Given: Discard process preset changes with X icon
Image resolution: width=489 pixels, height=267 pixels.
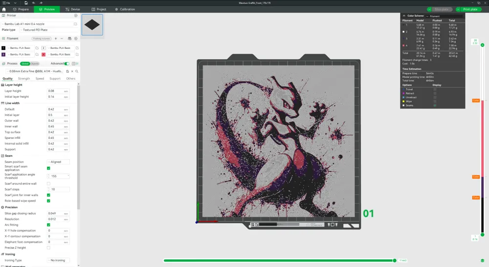Looking at the screenshot, I should click(x=72, y=71).
